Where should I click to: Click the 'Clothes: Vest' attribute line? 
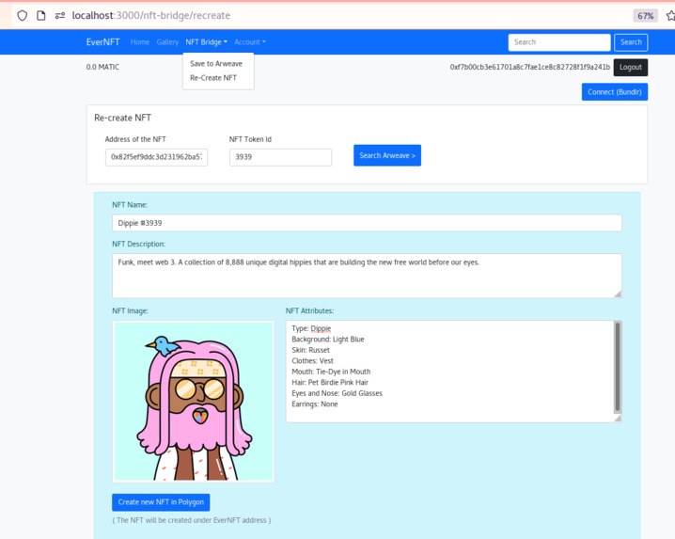pos(312,360)
